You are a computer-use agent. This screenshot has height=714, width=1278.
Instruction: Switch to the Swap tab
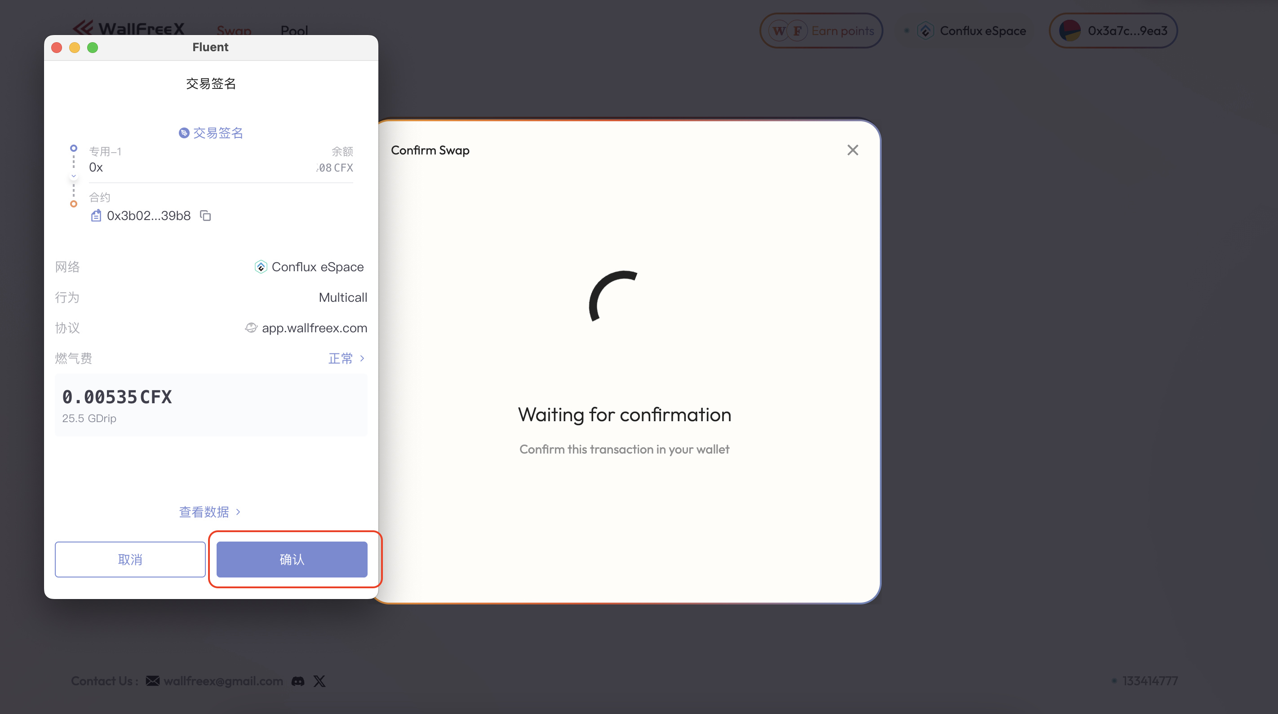(234, 31)
